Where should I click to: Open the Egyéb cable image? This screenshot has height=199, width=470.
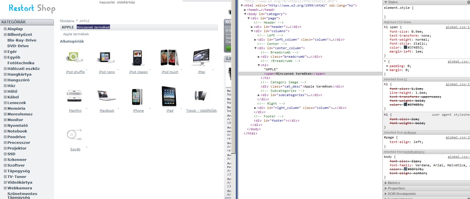click(x=74, y=135)
